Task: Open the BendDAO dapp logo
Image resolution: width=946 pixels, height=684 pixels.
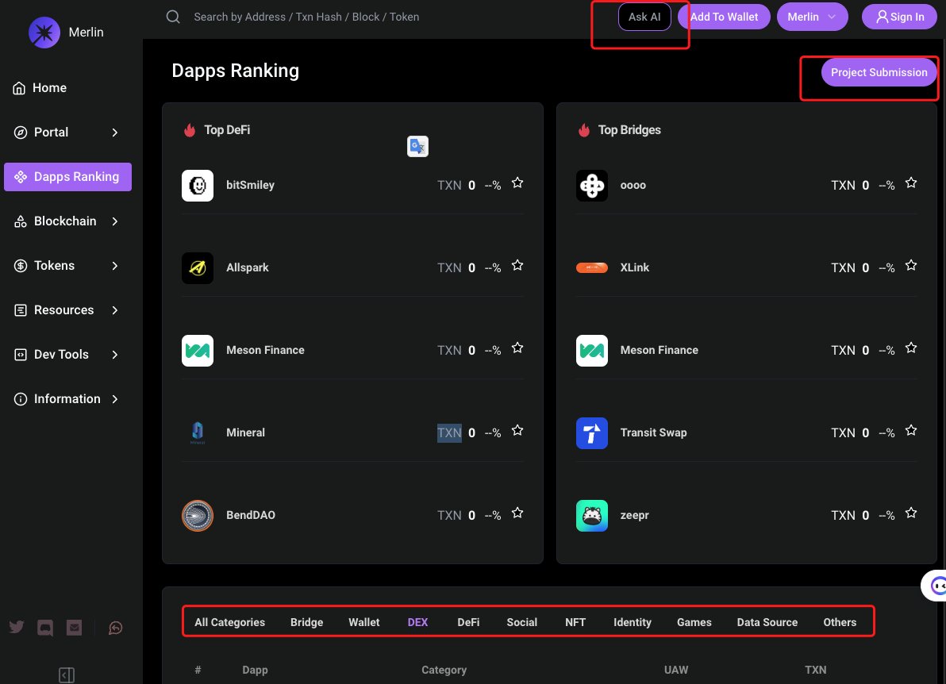Action: [198, 516]
